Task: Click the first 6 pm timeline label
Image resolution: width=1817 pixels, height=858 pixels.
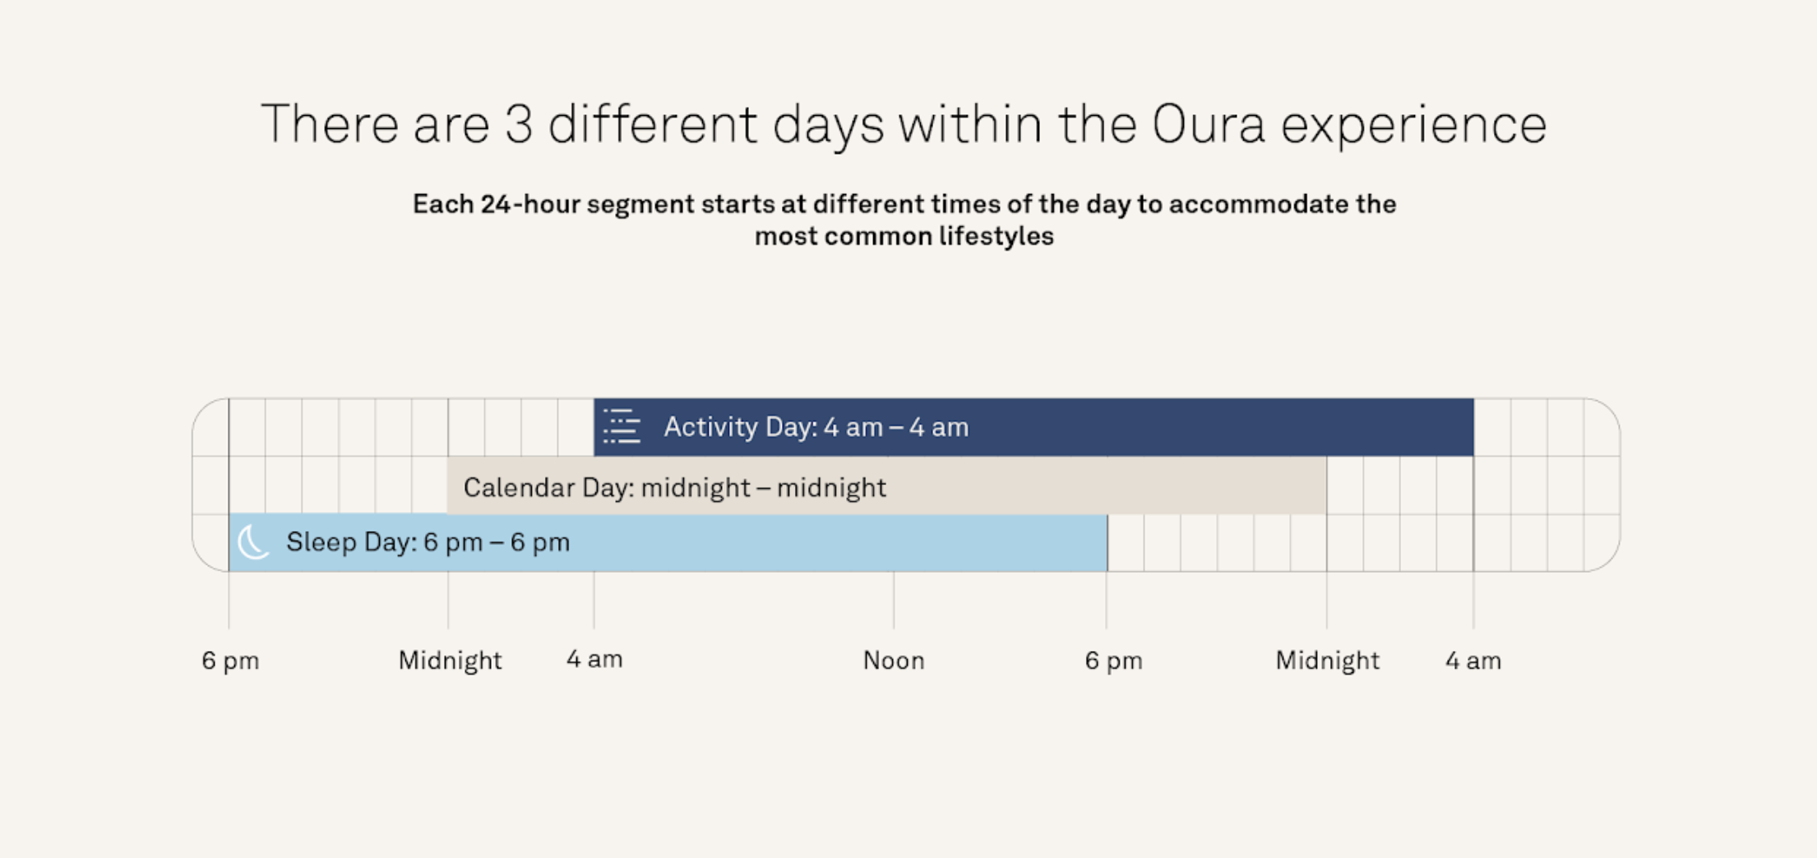Action: (230, 661)
